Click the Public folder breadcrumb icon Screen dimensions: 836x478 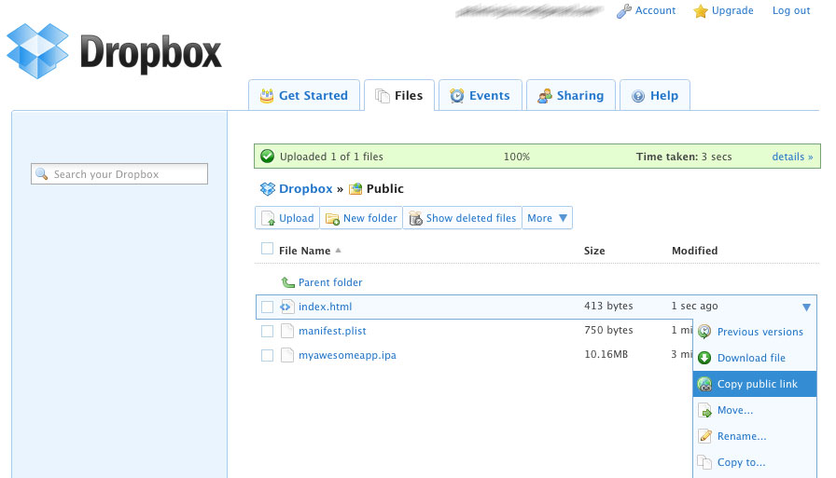click(x=355, y=188)
